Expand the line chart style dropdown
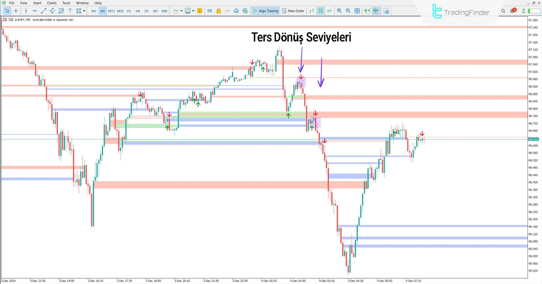Screen dimensions: 542x284 (182, 11)
